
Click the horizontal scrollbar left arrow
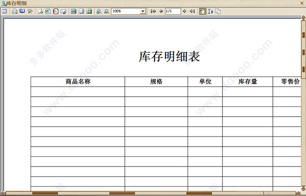pyautogui.click(x=3, y=193)
